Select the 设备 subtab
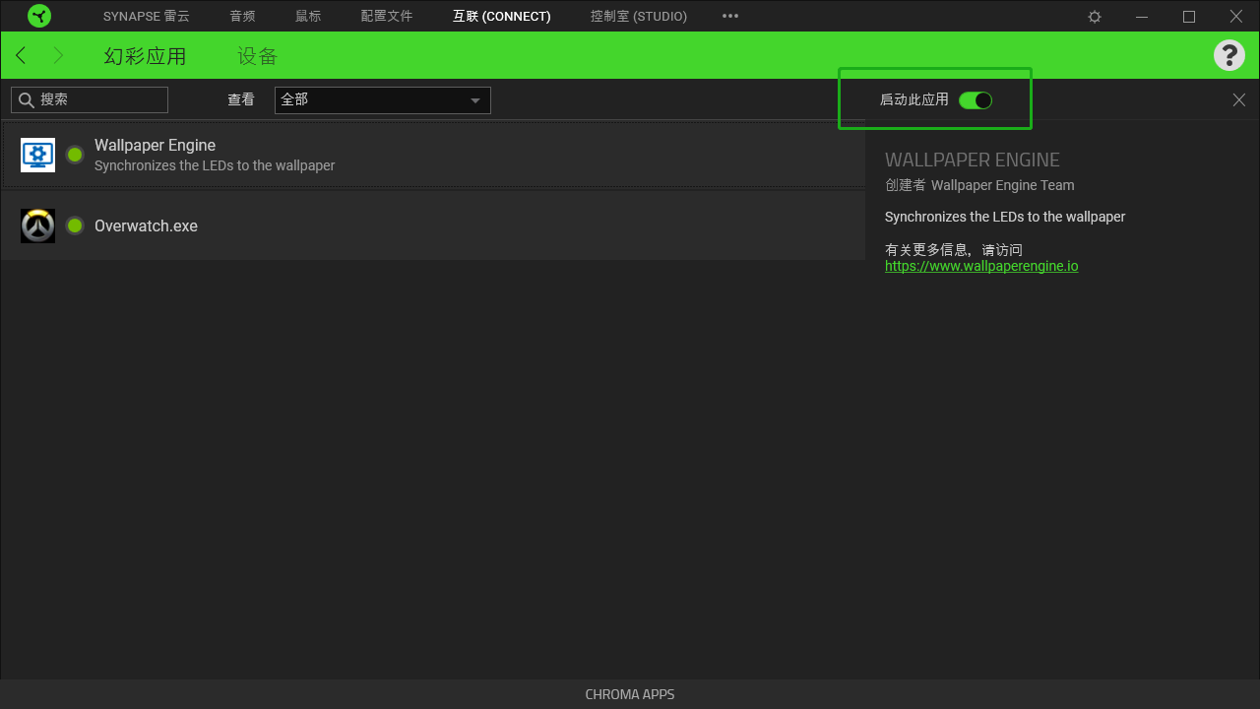This screenshot has width=1260, height=709. [x=258, y=56]
